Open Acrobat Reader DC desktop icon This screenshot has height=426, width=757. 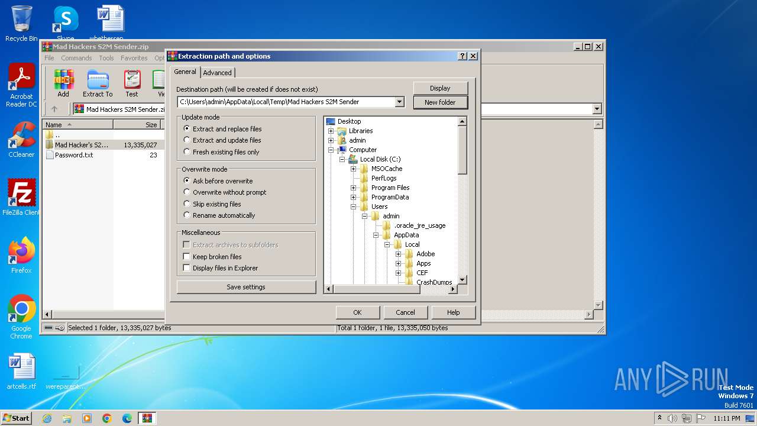pyautogui.click(x=21, y=86)
